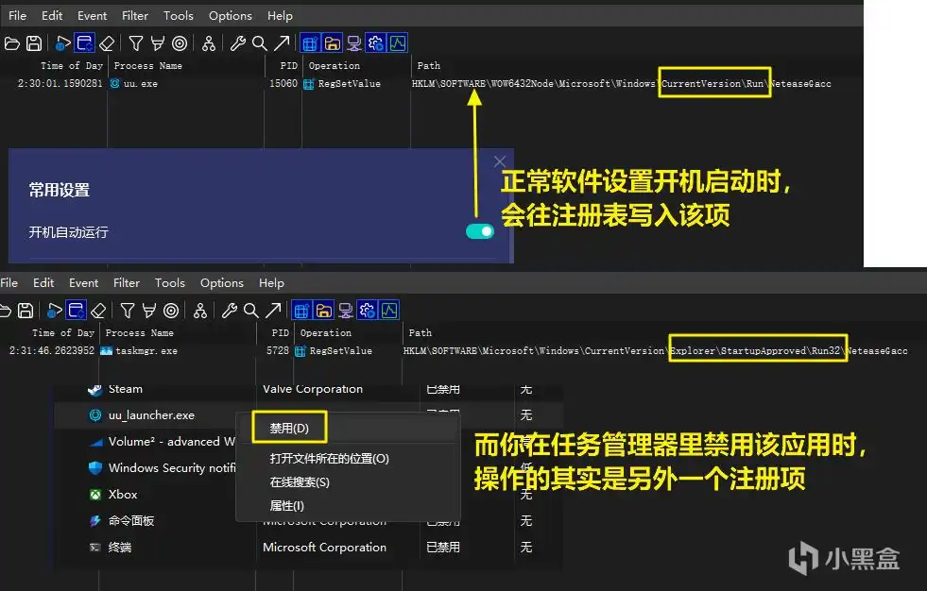Open the Tools menu
Viewport: 927px width, 591px height.
point(179,15)
